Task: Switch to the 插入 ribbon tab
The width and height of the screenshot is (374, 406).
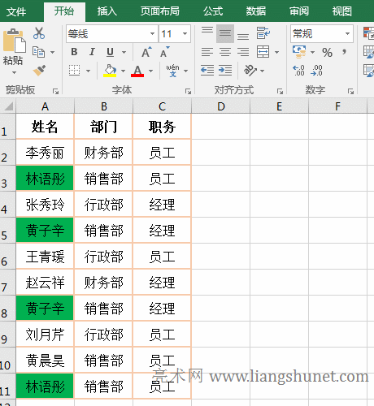Action: pyautogui.click(x=107, y=11)
